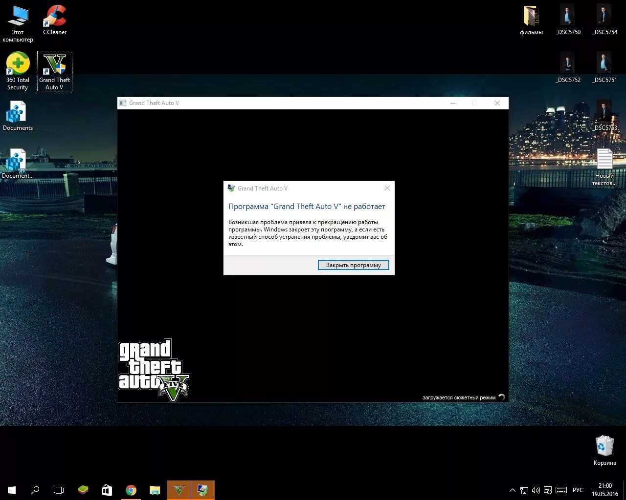This screenshot has width=626, height=500.
Task: Open Этот компьютер desktop icon
Action: click(18, 23)
